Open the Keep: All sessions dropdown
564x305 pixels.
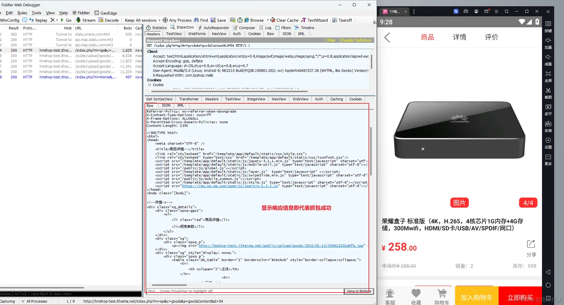point(142,20)
